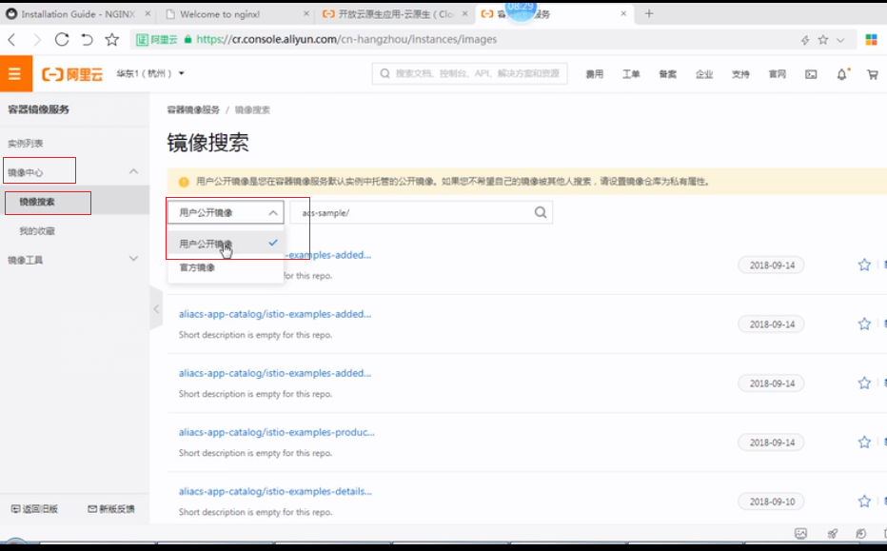
Task: Reload the current page
Action: 62,40
